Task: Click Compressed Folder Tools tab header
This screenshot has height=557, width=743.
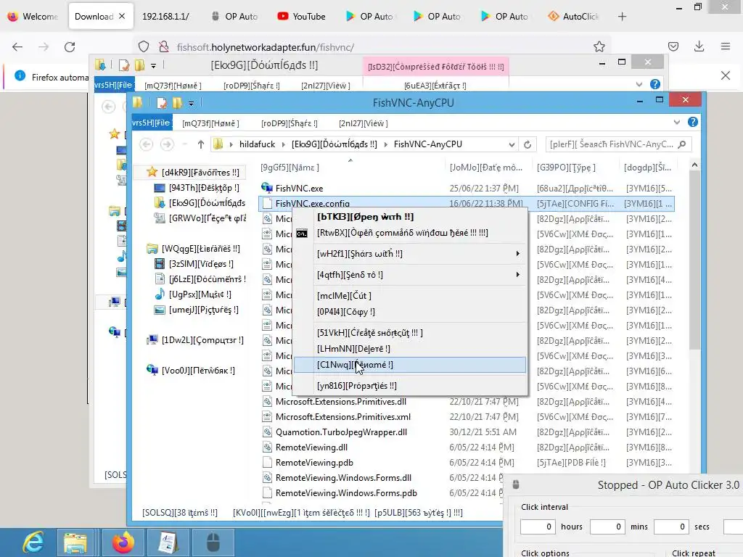Action: click(436, 67)
